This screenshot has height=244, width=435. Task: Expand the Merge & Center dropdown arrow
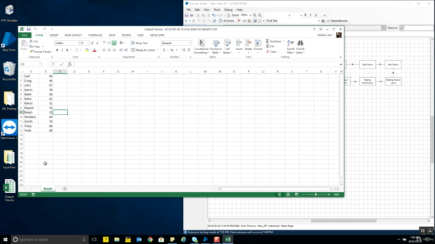point(158,50)
